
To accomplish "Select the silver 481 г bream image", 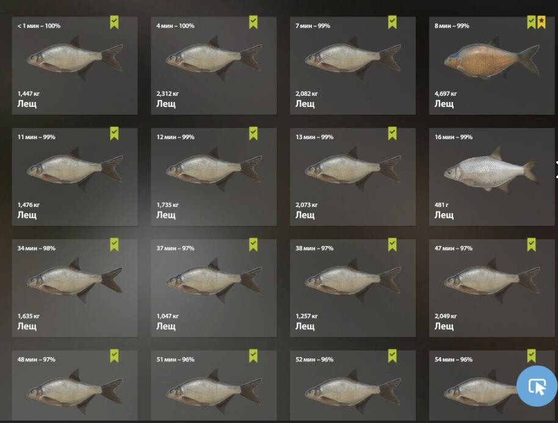I will pyautogui.click(x=491, y=169).
